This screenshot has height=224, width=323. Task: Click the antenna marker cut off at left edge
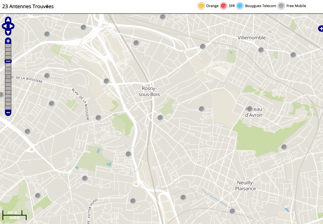point(1,95)
